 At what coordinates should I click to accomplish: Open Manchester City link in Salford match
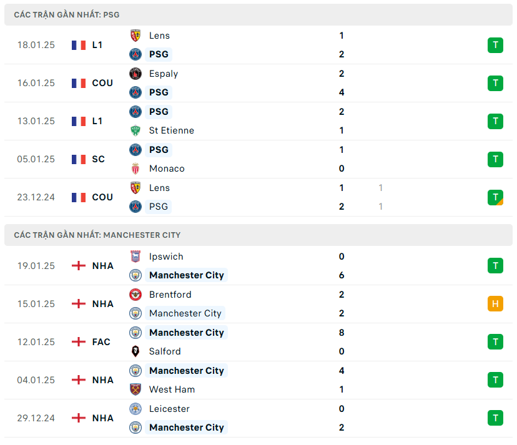tap(186, 333)
